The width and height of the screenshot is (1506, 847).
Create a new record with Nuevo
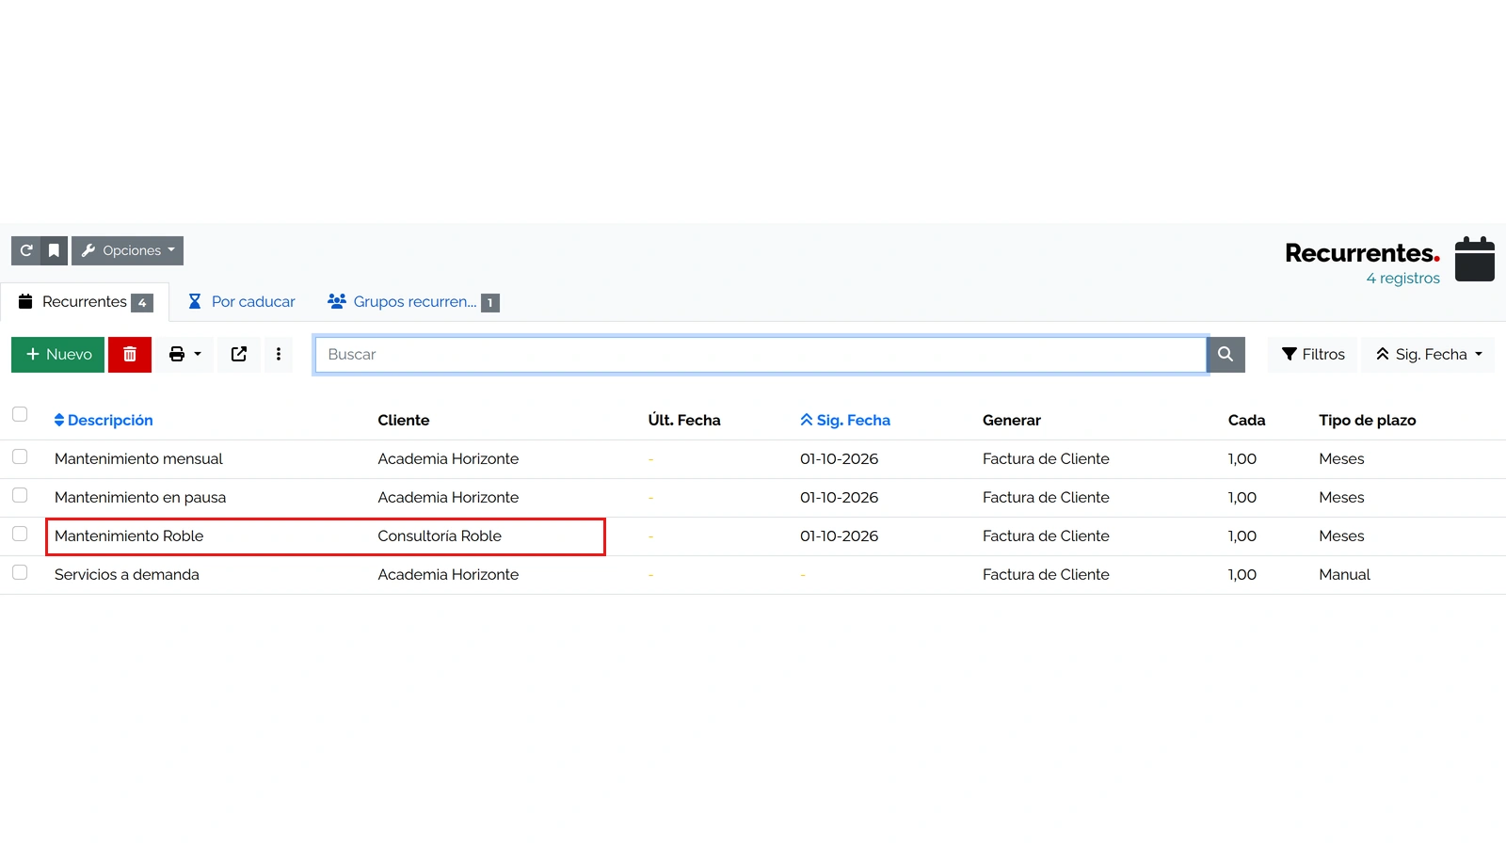[58, 355]
